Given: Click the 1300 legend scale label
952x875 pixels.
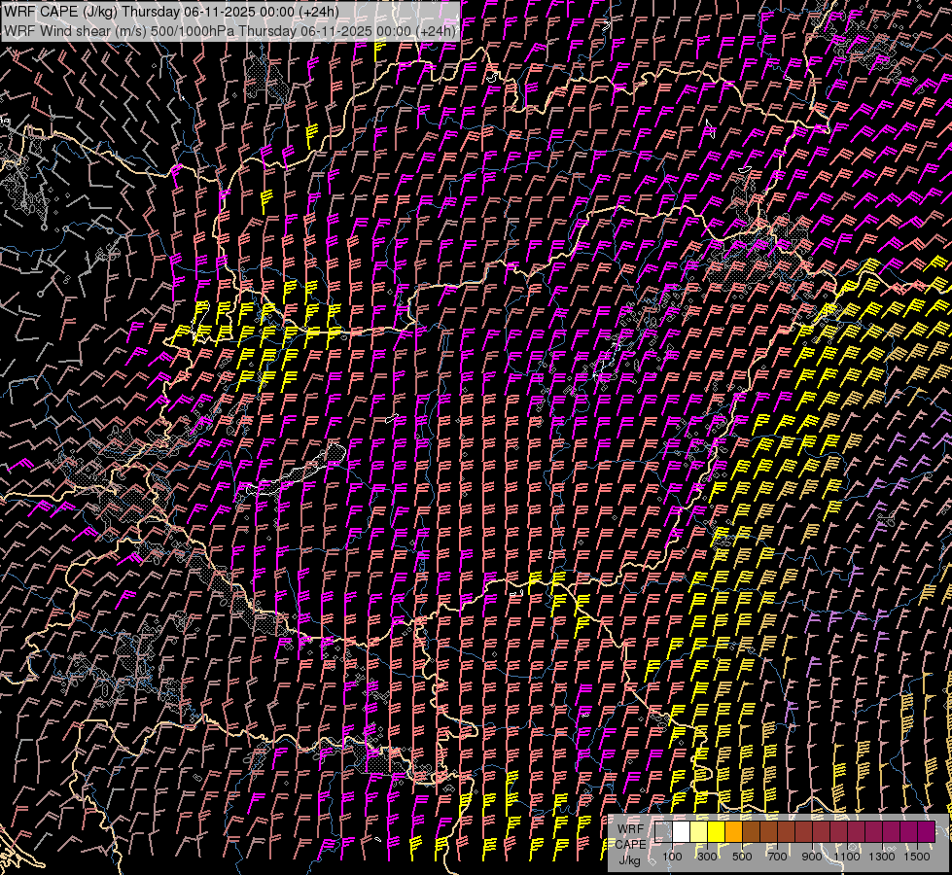Looking at the screenshot, I should pos(882,857).
